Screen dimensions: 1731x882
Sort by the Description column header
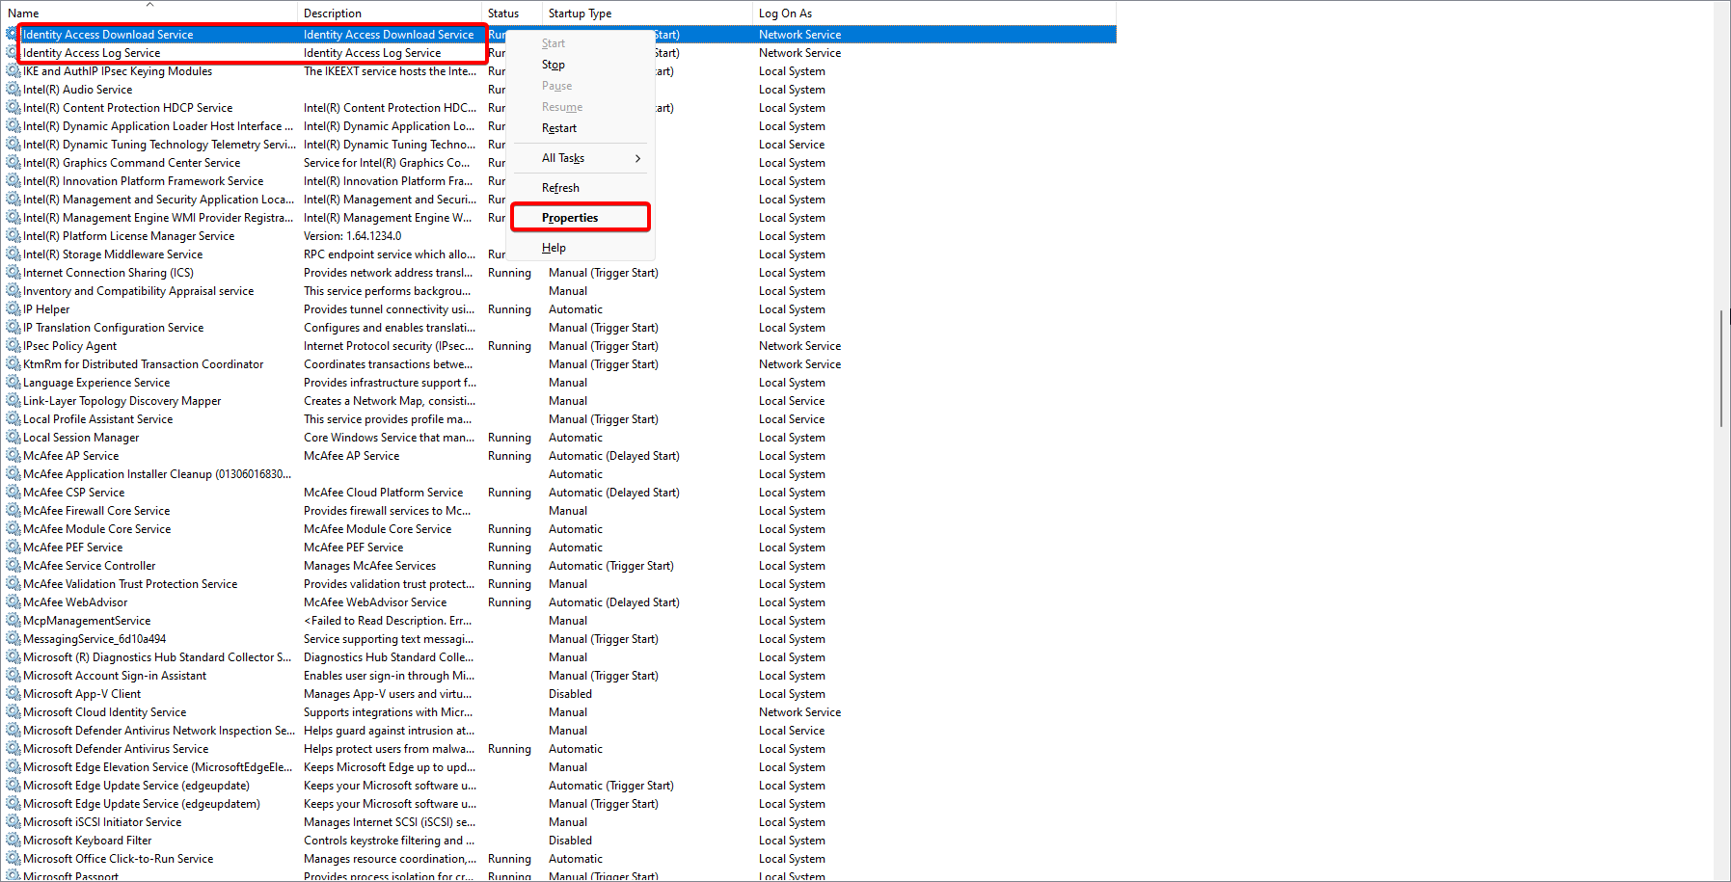[390, 13]
